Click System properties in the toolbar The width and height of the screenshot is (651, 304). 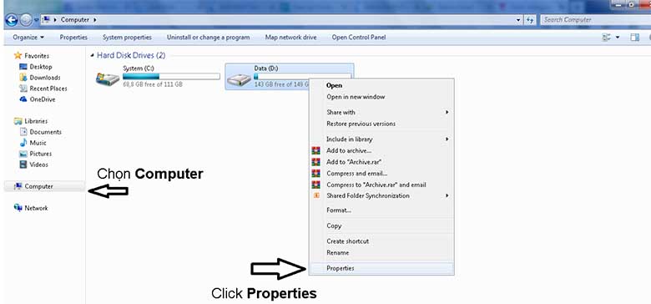[127, 38]
